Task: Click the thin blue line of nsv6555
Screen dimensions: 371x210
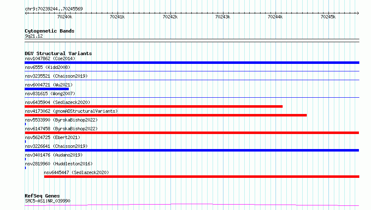Action: pos(192,71)
